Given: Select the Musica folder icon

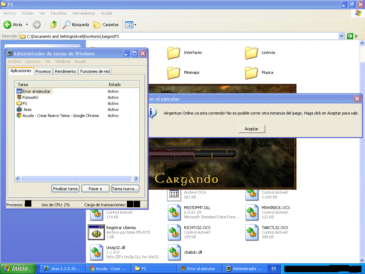Looking at the screenshot, I should click(x=251, y=73).
